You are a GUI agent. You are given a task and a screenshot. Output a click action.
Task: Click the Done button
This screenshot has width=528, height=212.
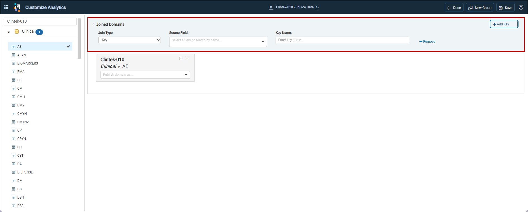454,8
